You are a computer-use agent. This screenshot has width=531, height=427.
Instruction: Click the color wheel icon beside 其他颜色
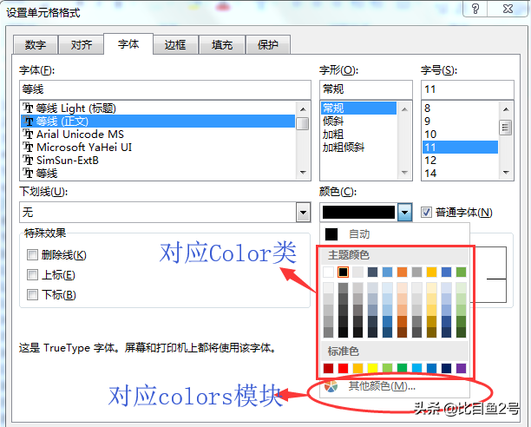coord(331,386)
